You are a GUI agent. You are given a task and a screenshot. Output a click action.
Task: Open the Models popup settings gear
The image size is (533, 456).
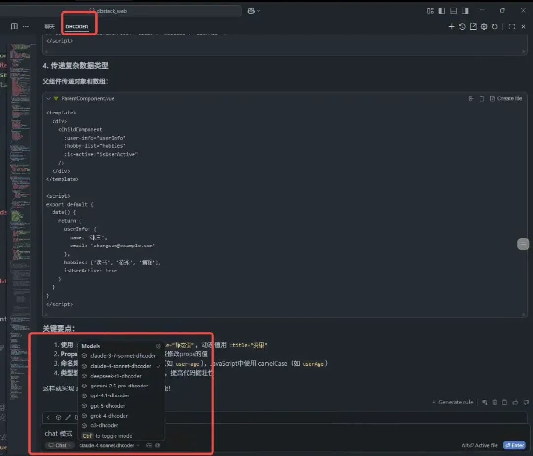158,346
